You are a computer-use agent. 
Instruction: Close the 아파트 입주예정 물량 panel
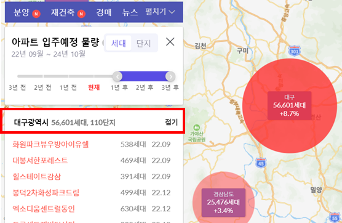tap(170, 41)
